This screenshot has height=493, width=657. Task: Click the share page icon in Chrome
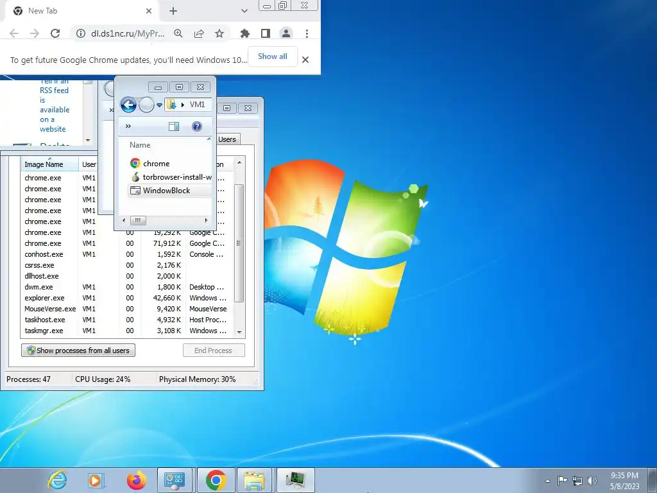[199, 33]
